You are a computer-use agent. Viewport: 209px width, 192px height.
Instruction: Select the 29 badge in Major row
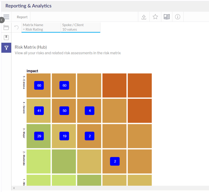click(39, 136)
